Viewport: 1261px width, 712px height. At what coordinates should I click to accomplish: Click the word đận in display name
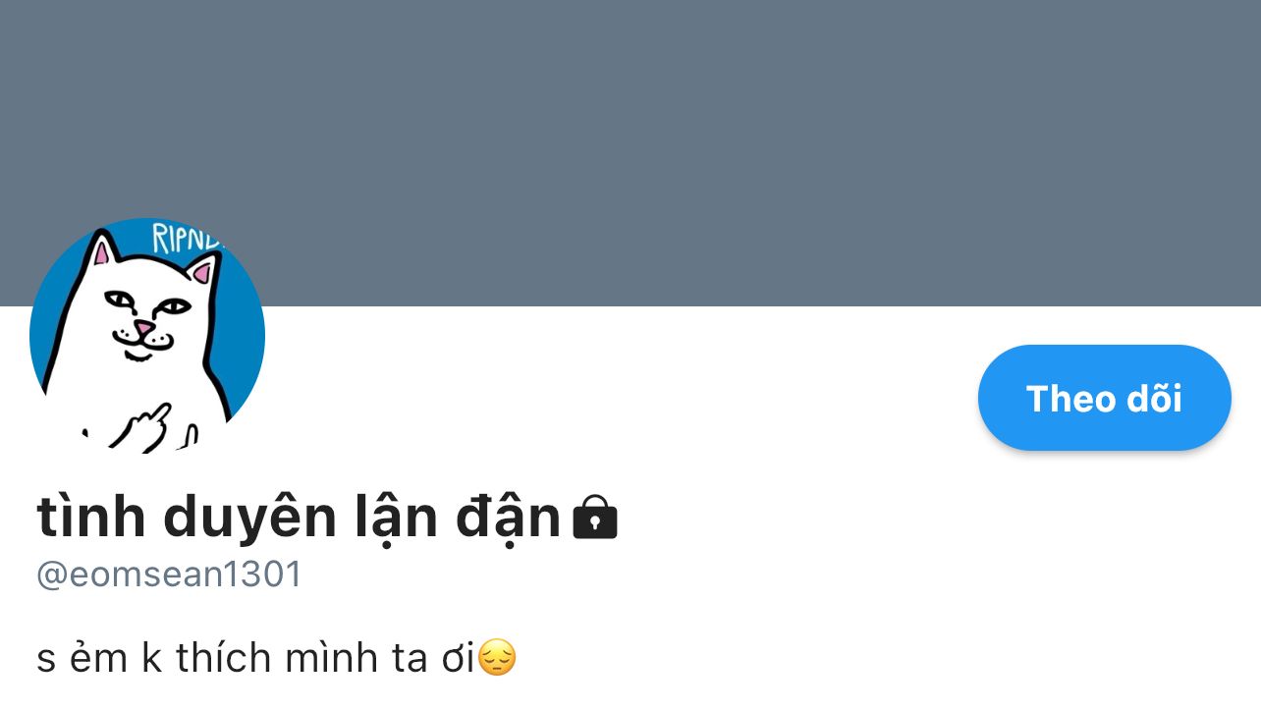508,518
